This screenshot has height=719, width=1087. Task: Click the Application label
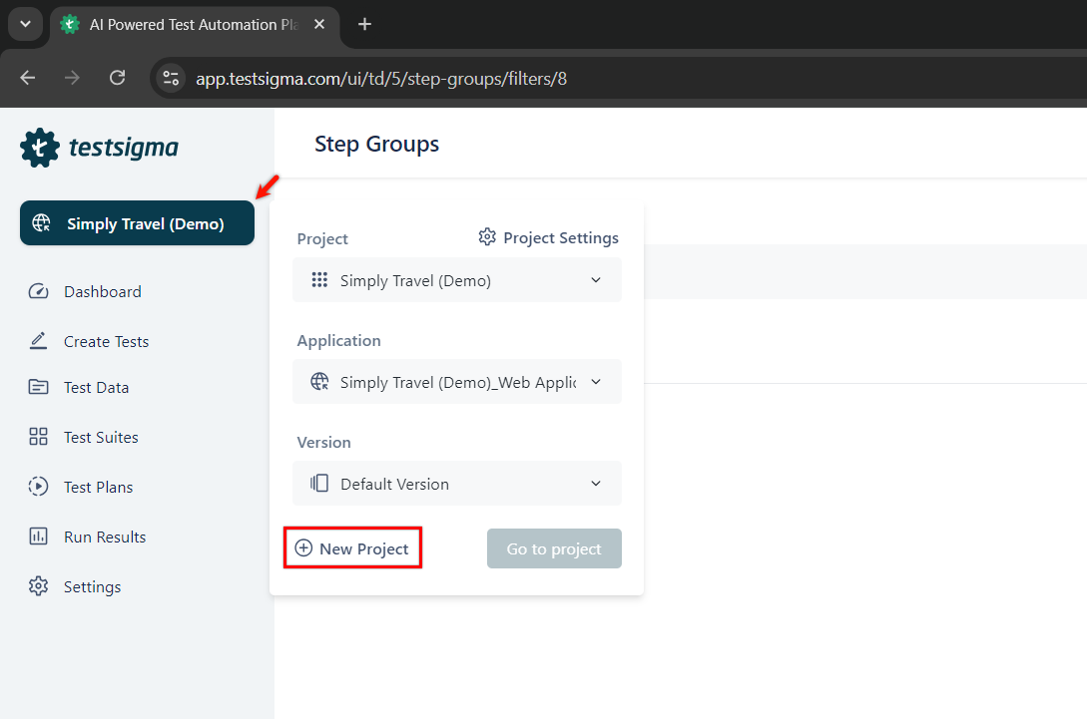pyautogui.click(x=339, y=341)
